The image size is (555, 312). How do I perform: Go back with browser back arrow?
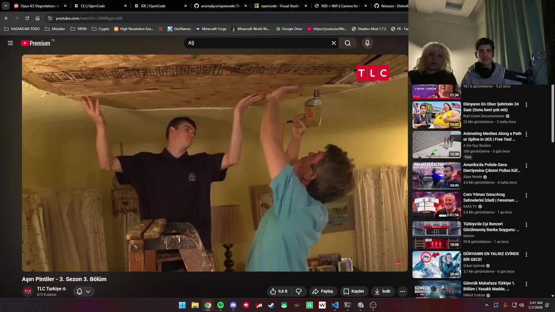[x=6, y=18]
